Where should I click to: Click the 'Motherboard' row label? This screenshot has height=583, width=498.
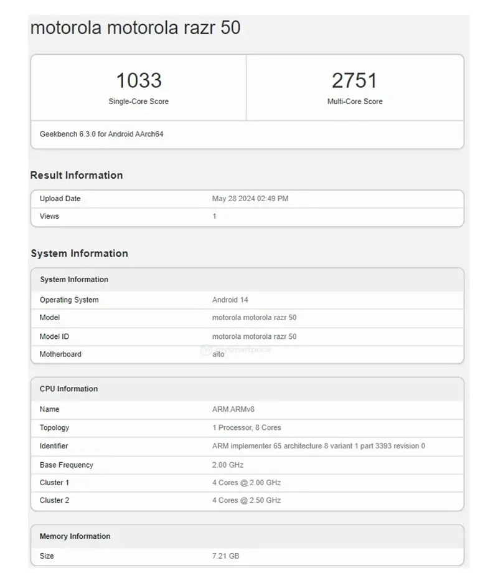click(x=60, y=354)
